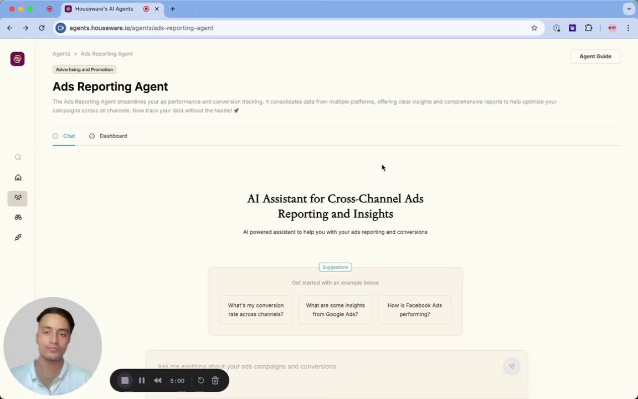
Task: Click the 5:00 recording timer
Action: pos(177,381)
